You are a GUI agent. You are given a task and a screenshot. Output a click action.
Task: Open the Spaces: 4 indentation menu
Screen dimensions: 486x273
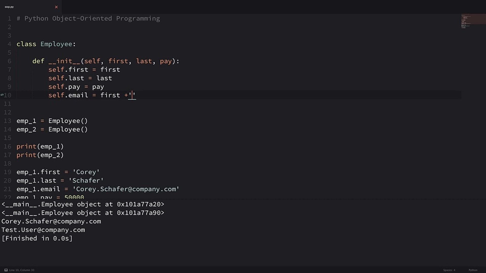[449, 270]
